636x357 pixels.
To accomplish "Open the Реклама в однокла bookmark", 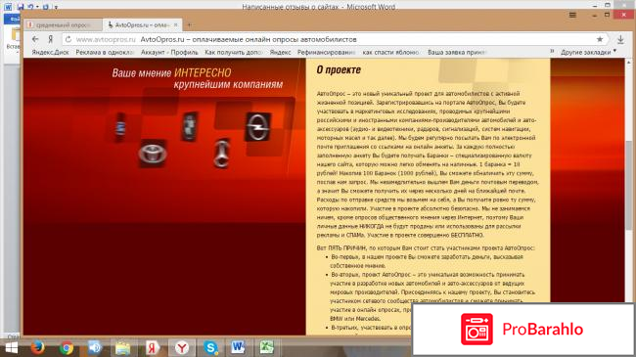I will point(105,53).
